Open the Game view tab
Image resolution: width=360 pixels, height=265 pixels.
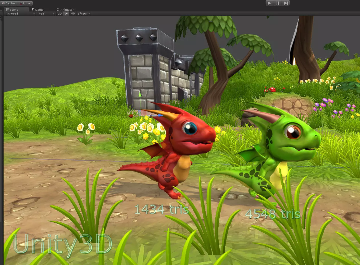38,9
